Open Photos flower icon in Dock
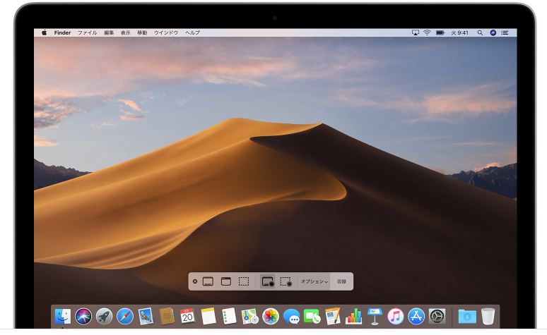 (271, 316)
